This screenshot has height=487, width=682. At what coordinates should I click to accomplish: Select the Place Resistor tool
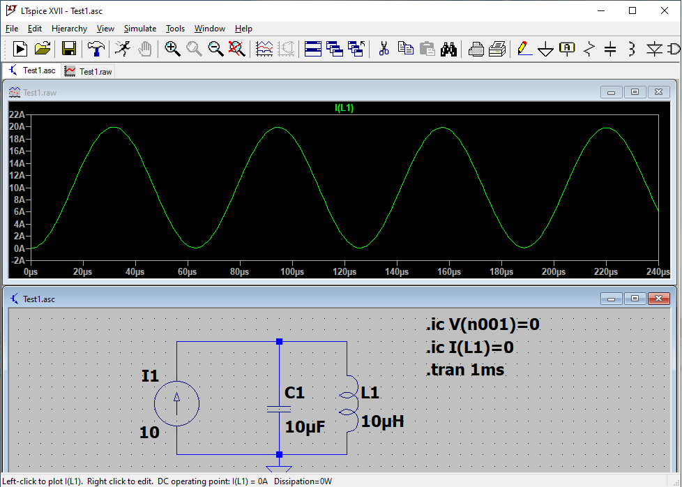(x=589, y=49)
